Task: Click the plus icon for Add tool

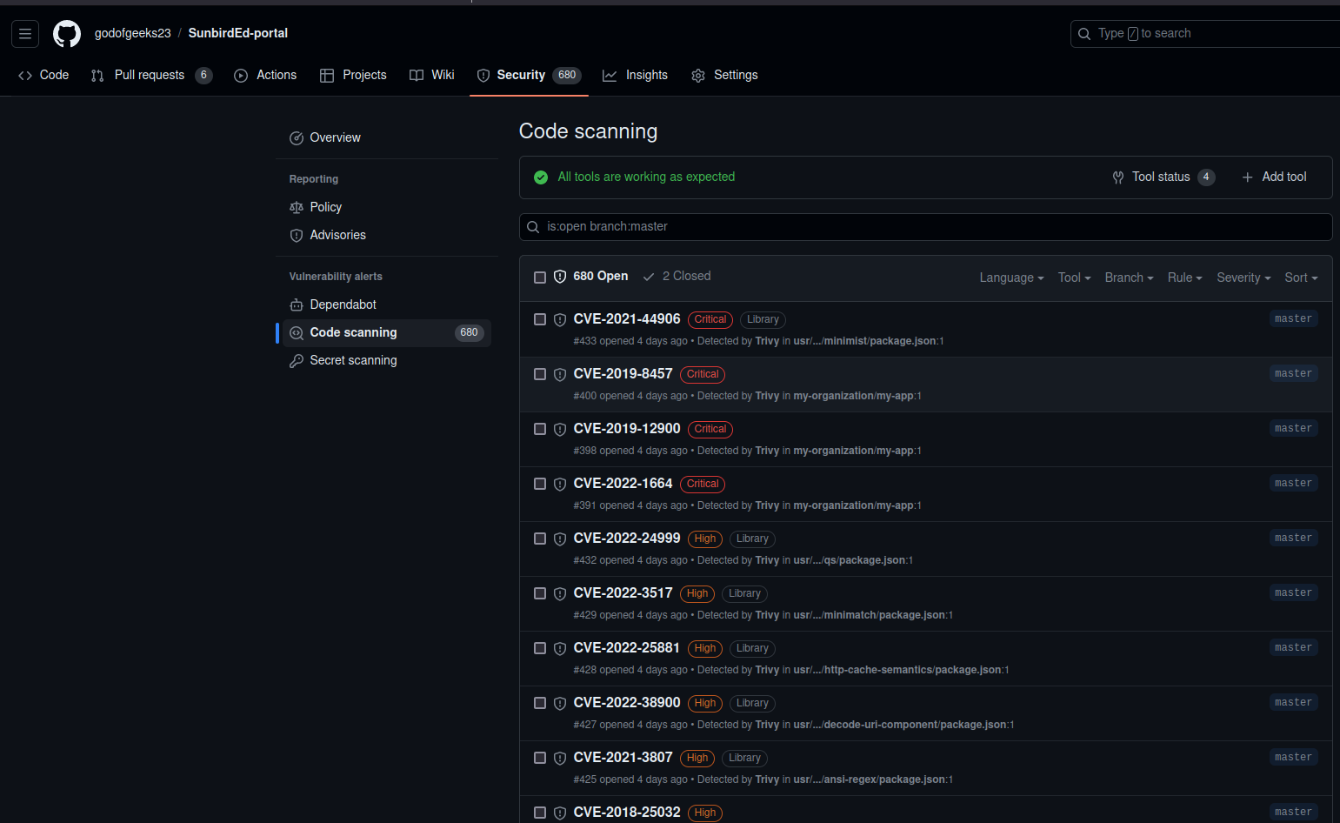Action: point(1247,177)
